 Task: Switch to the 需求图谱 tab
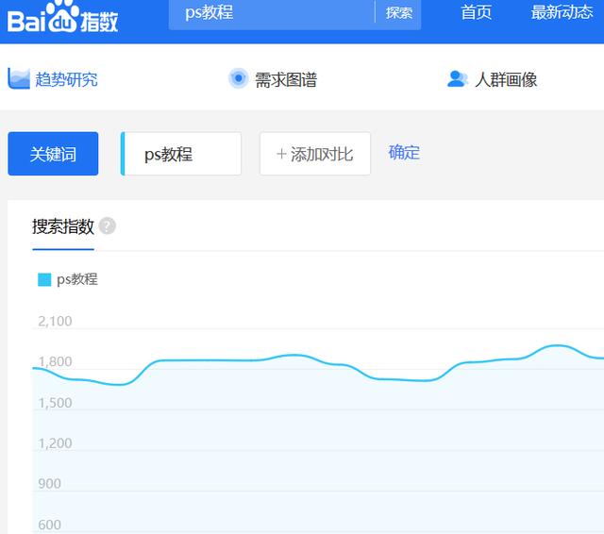click(286, 80)
